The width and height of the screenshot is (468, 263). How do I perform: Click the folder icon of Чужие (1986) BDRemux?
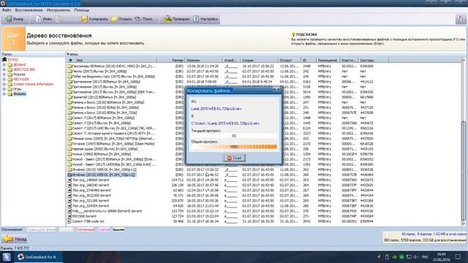pos(69,154)
